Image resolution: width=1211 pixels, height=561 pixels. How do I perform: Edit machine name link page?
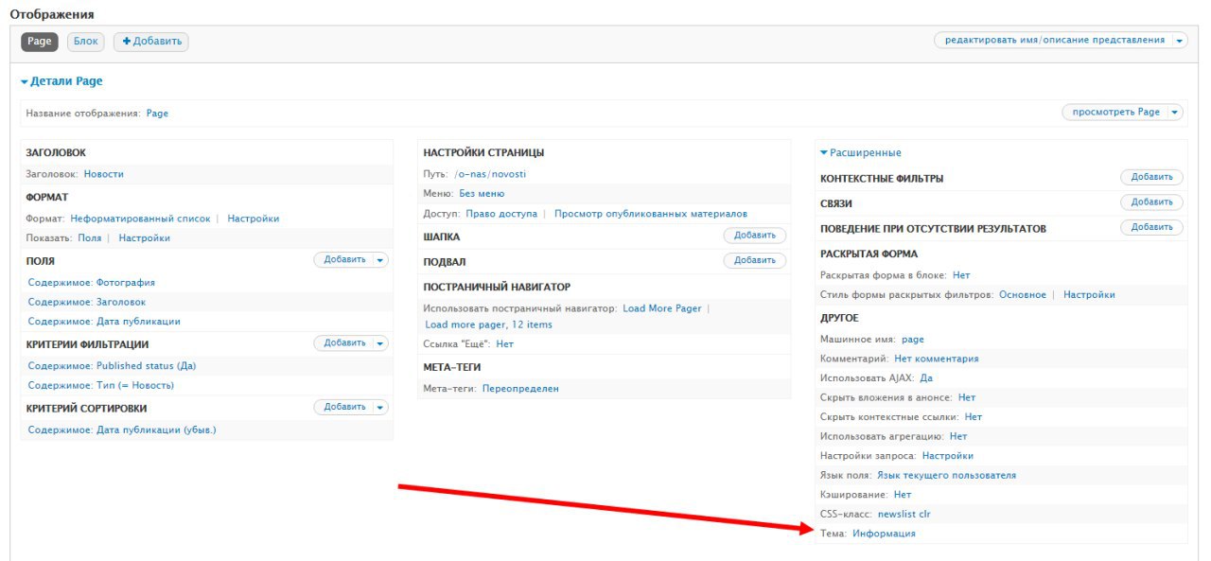click(x=913, y=340)
